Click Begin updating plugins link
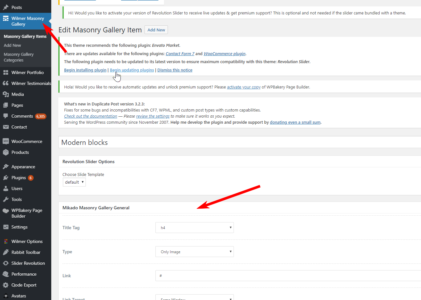The height and width of the screenshot is (300, 421). (132, 70)
